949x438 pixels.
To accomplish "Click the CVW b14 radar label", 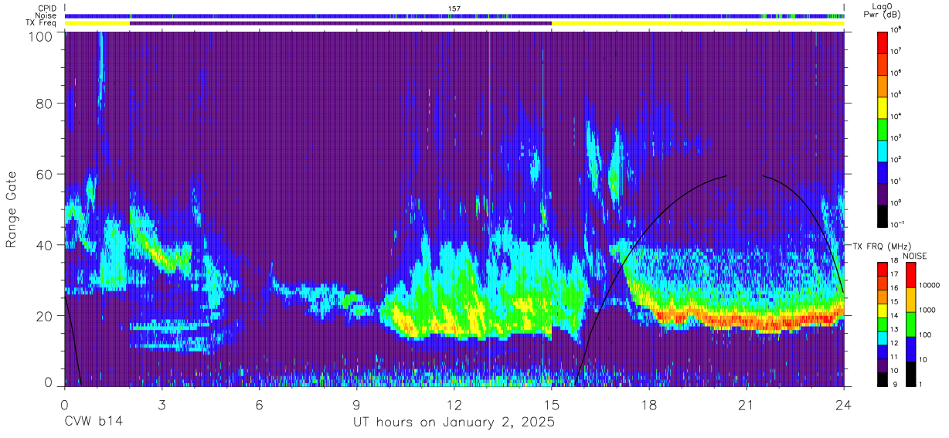I will [x=94, y=423].
